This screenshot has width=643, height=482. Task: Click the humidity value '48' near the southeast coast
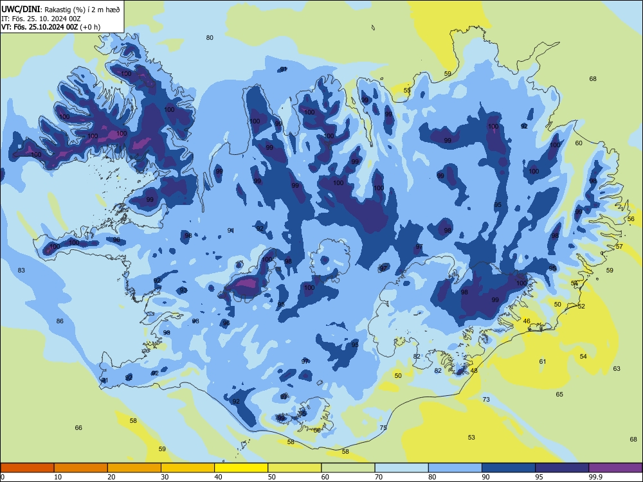(x=474, y=371)
